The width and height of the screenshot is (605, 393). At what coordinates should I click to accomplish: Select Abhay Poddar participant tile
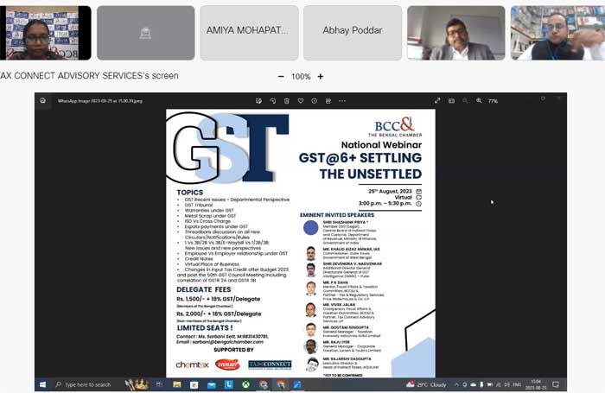point(353,33)
